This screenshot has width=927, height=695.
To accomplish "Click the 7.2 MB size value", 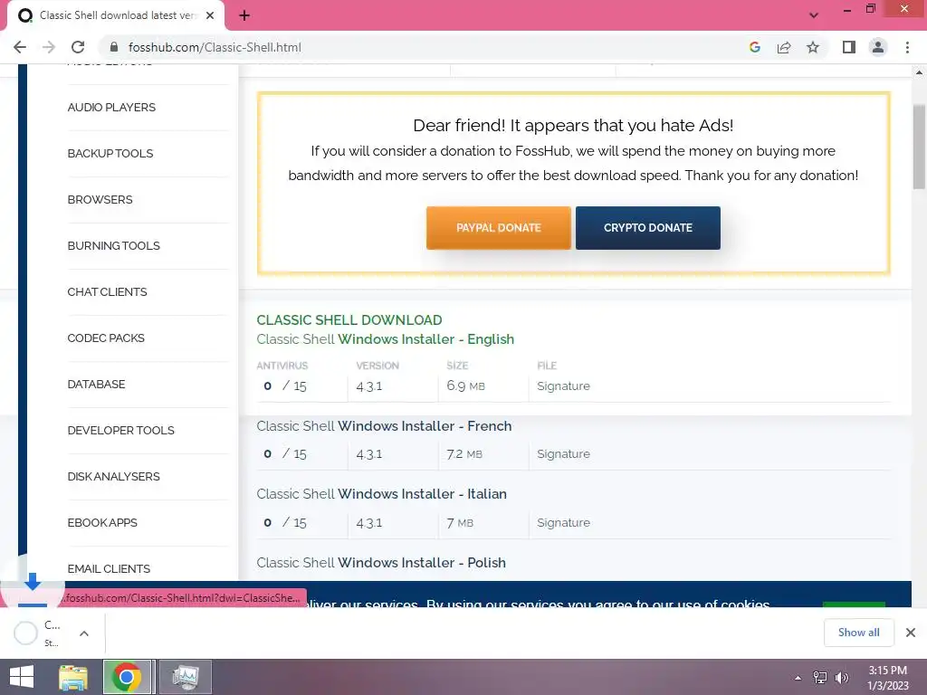I will (464, 454).
